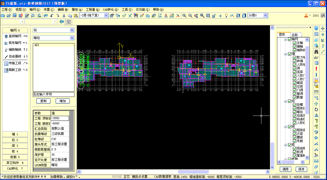The height and width of the screenshot is (180, 327).
Task: Click the light bulb icon in toolbar
Action: pyautogui.click(x=226, y=16)
